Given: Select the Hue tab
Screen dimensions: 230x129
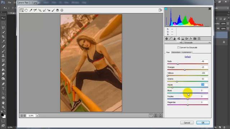Looking at the screenshot, I should click(168, 52).
